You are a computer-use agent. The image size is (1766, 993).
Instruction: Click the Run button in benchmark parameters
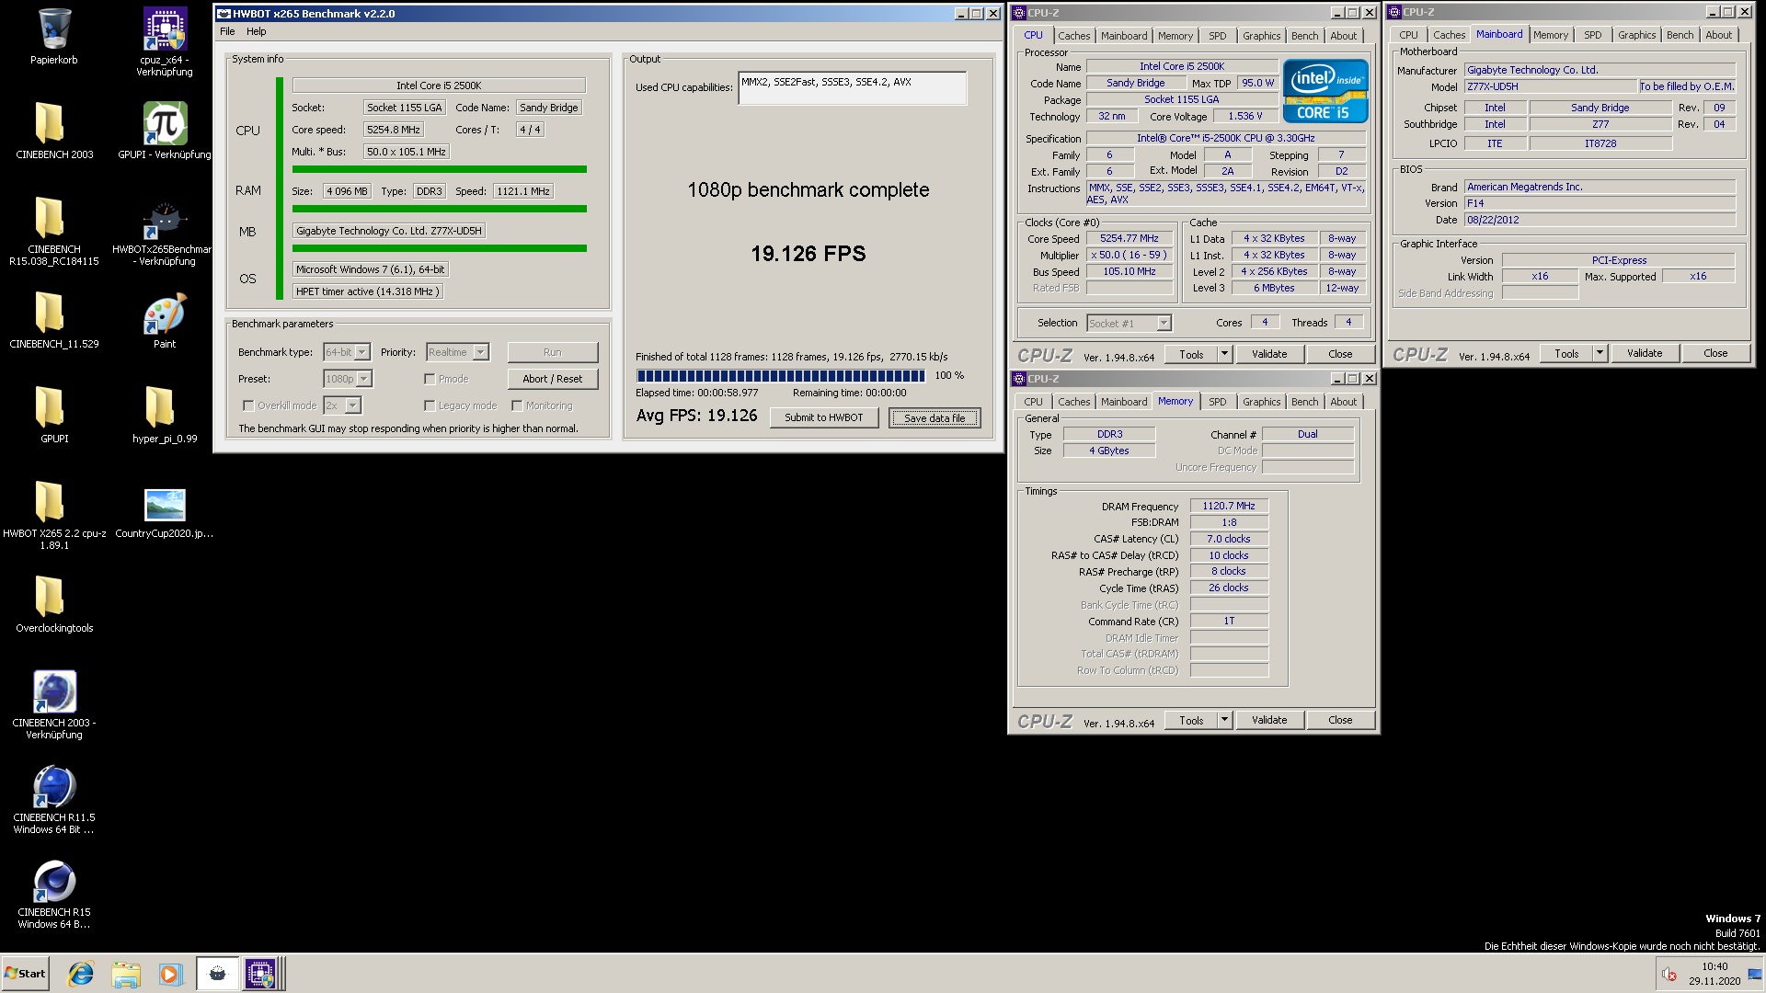pos(553,352)
